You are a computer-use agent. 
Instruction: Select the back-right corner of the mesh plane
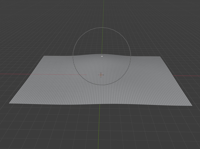click(160, 56)
